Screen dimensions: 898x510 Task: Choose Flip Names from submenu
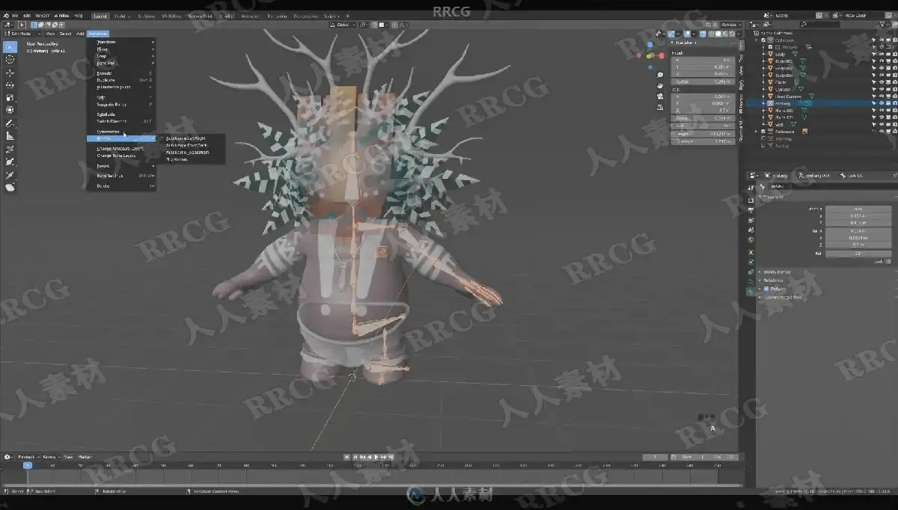(x=177, y=159)
